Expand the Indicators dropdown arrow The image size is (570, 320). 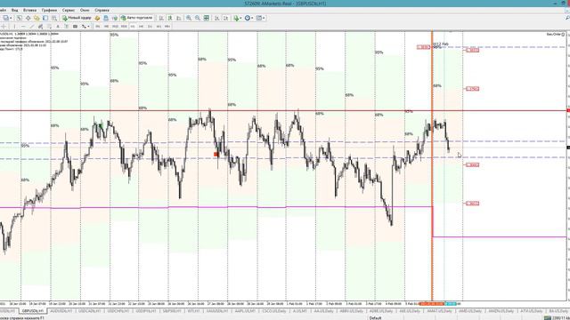(x=240, y=18)
